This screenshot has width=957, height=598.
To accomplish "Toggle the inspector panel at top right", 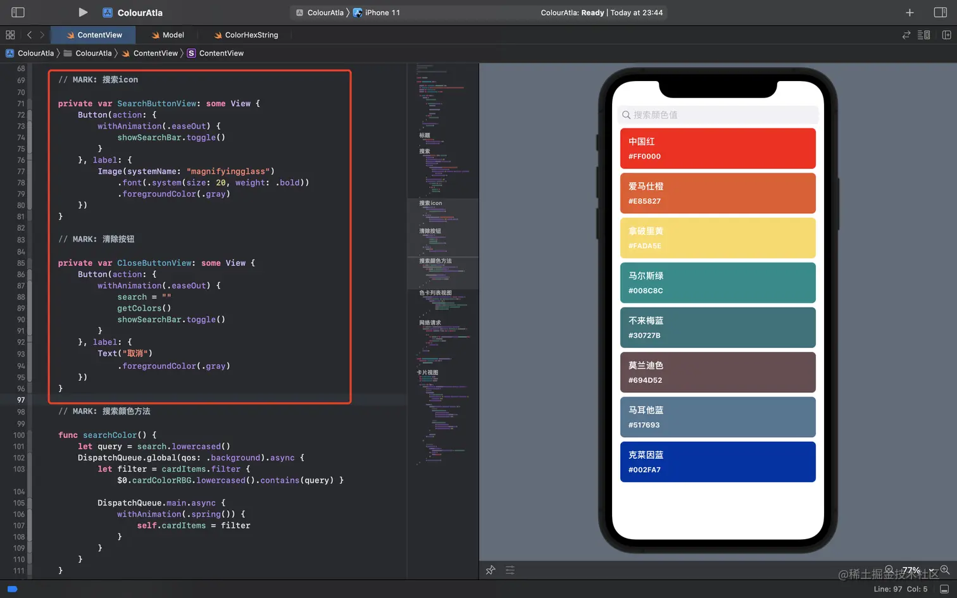I will [x=940, y=12].
